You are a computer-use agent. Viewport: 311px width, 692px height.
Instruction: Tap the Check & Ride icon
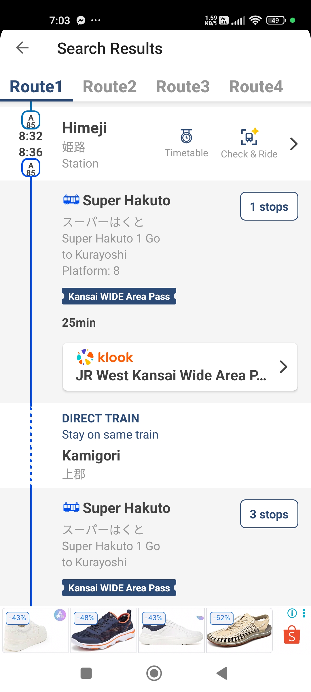249,136
